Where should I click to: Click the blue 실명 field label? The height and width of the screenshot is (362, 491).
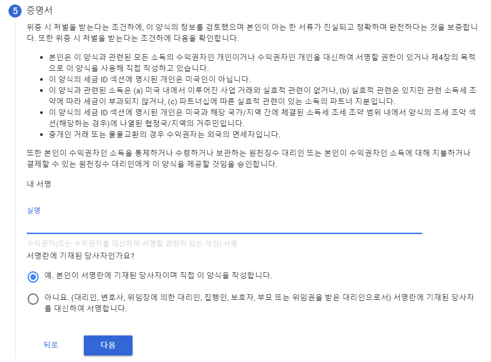pos(34,211)
